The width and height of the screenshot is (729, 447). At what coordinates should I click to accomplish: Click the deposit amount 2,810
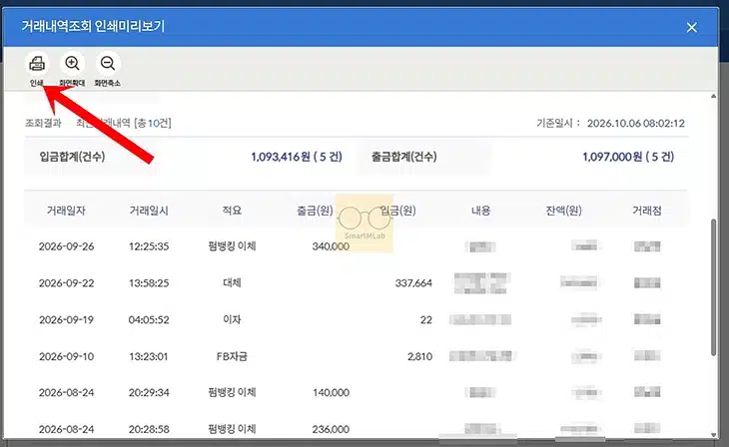coord(419,356)
